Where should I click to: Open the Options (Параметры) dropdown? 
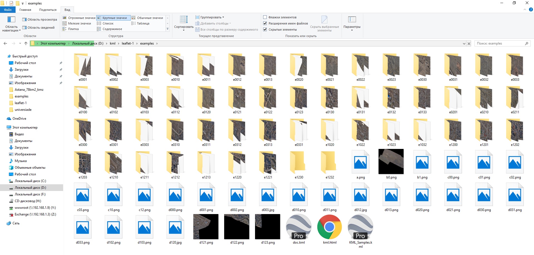[352, 23]
